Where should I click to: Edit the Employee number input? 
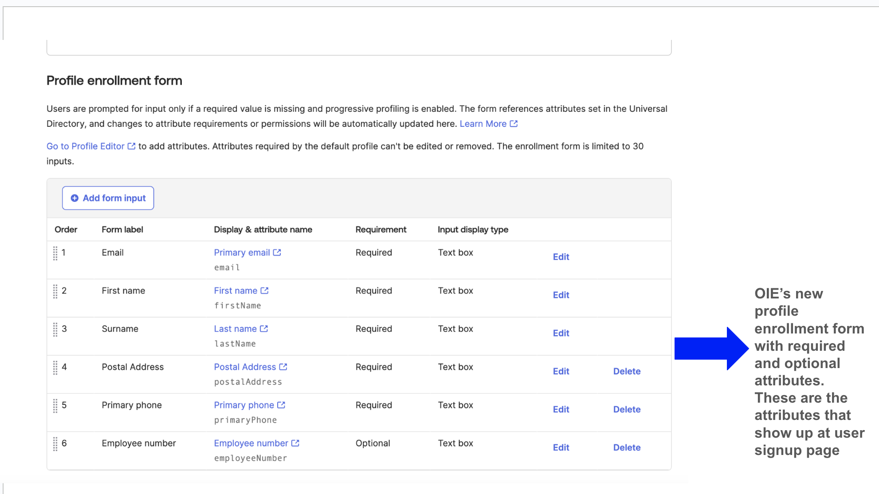coord(561,447)
